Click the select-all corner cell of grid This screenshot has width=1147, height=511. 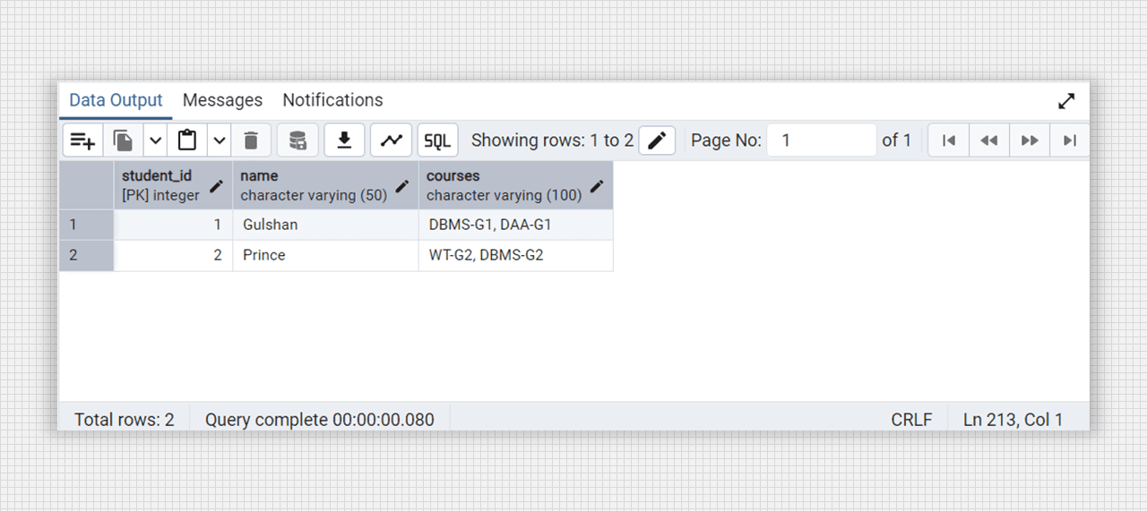pyautogui.click(x=87, y=185)
